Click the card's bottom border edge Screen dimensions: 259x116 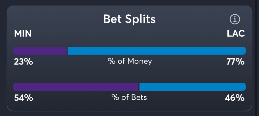pos(129,111)
